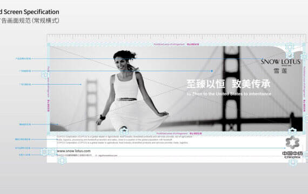Select the blue arrow endpoint dot left of the dark bridge tower
Image resolution: width=308 pixels, height=194 pixels.
(212, 71)
